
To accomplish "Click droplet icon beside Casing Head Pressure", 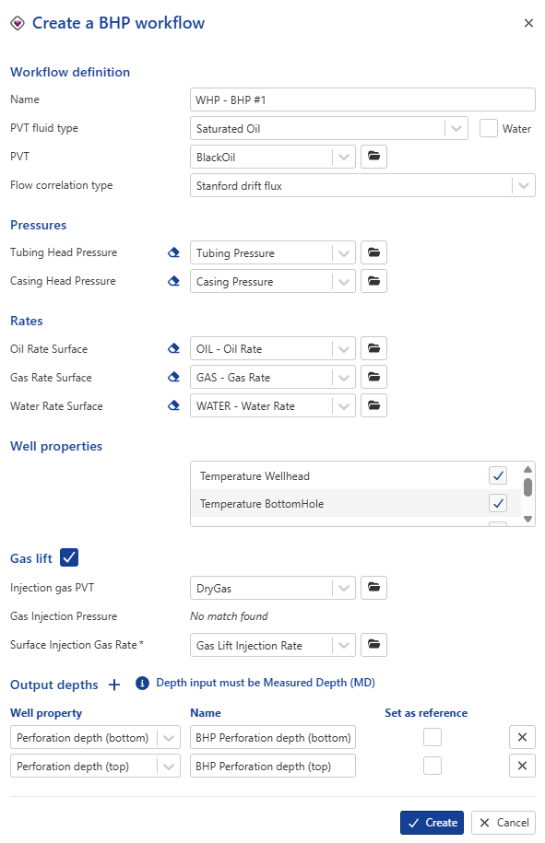I will click(x=173, y=280).
